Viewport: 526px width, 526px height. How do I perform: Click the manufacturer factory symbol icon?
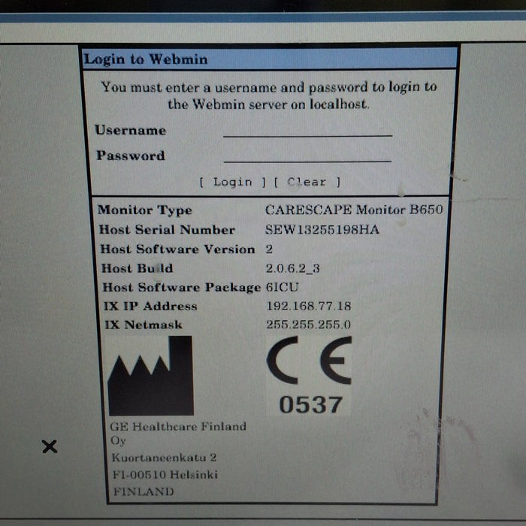coord(150,376)
